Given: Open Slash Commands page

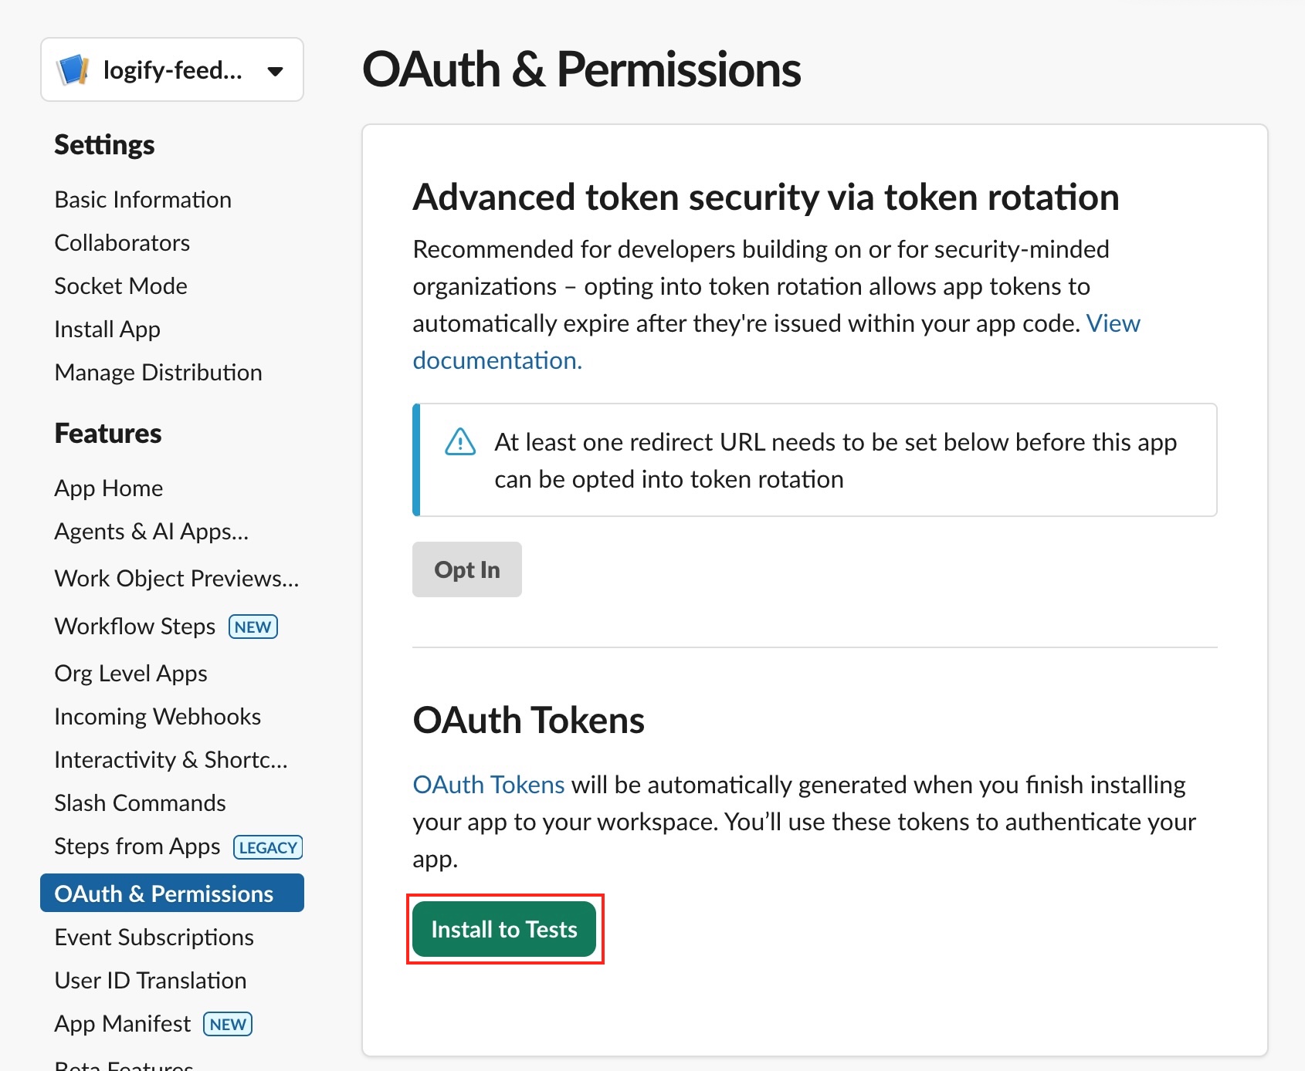Looking at the screenshot, I should pyautogui.click(x=140, y=803).
